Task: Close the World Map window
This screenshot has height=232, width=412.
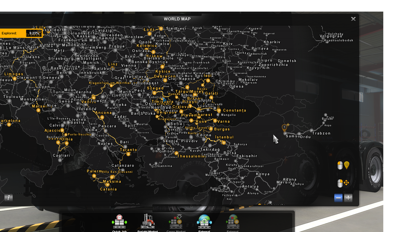Action: click(353, 19)
